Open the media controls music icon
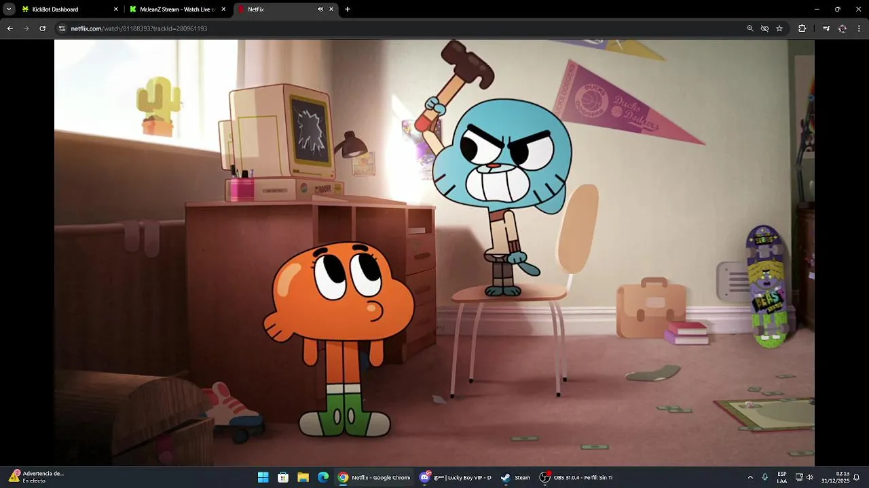The width and height of the screenshot is (869, 488). (826, 28)
